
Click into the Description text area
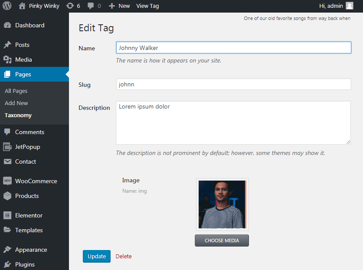tap(233, 122)
